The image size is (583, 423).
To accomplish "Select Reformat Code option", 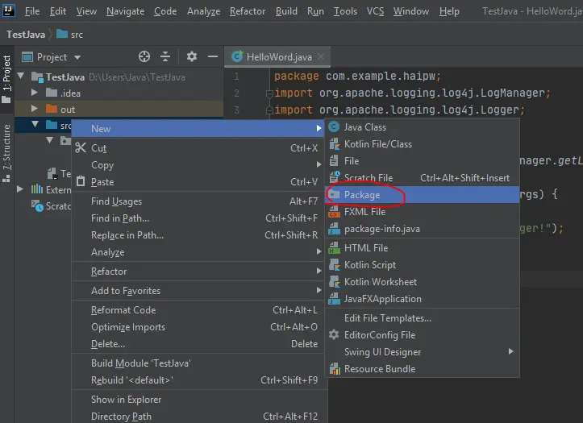I will (199, 310).
